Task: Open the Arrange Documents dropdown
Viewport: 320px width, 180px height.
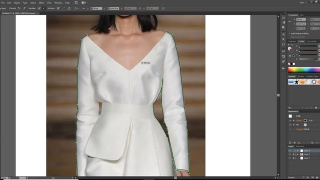Action: (x=84, y=2)
